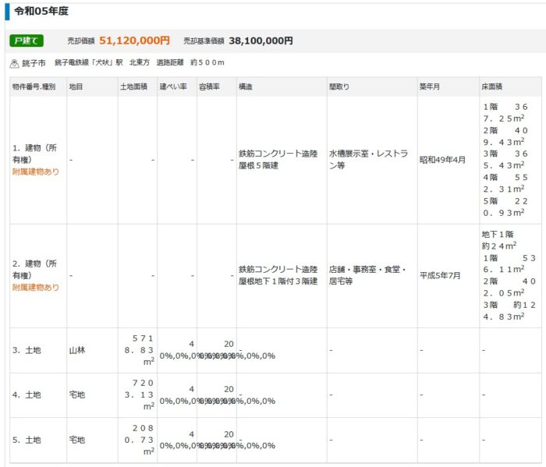Click the 地目 column header
The image size is (546, 467).
[76, 86]
